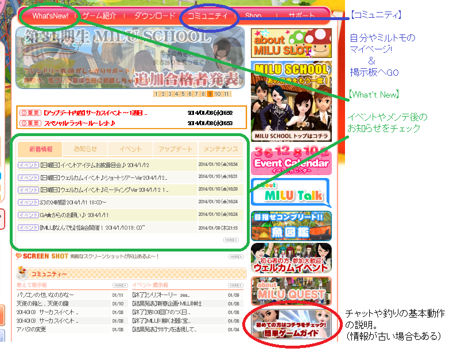Open the about MILU SLOT banner
465x356 pixels.
290,42
